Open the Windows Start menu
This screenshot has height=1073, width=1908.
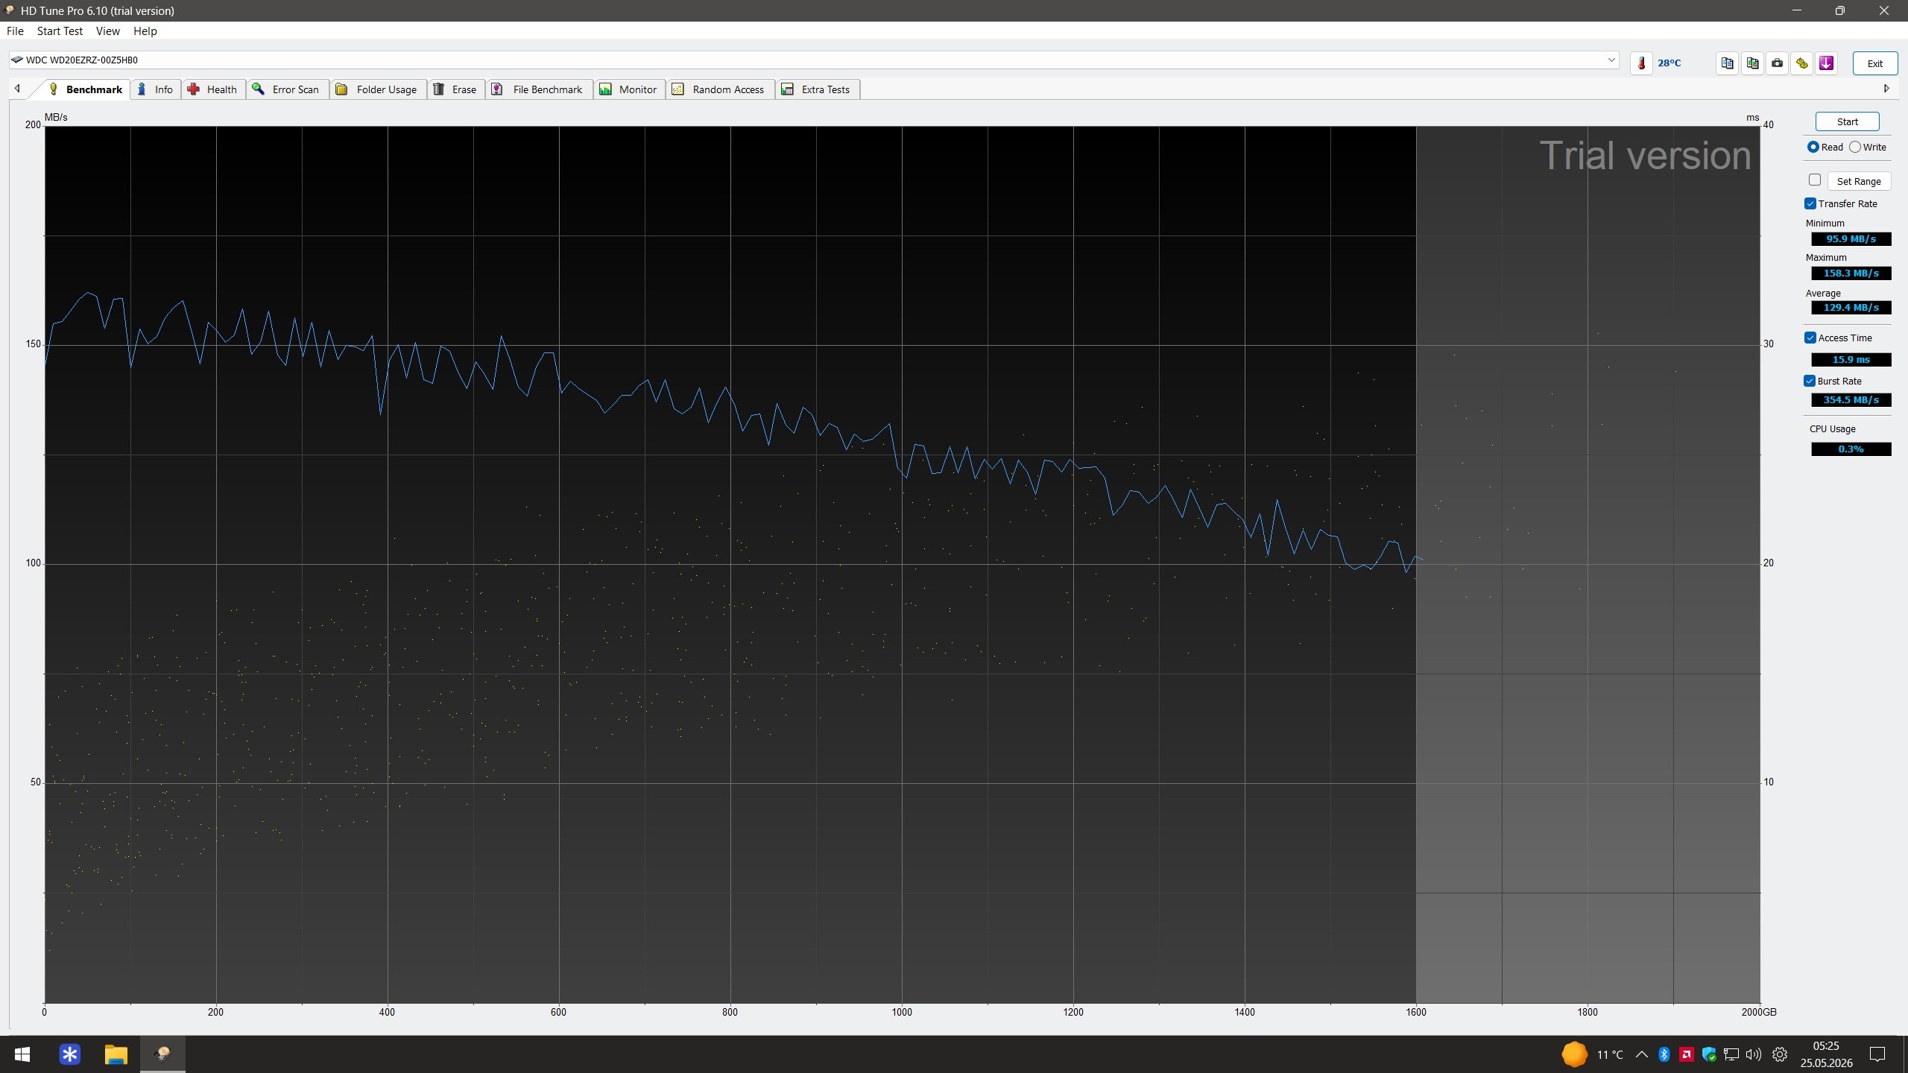tap(22, 1054)
